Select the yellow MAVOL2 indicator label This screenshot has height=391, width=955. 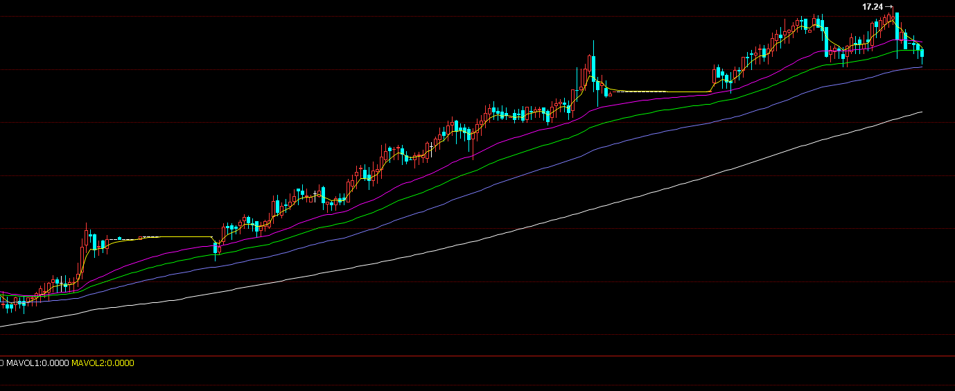pyautogui.click(x=103, y=363)
